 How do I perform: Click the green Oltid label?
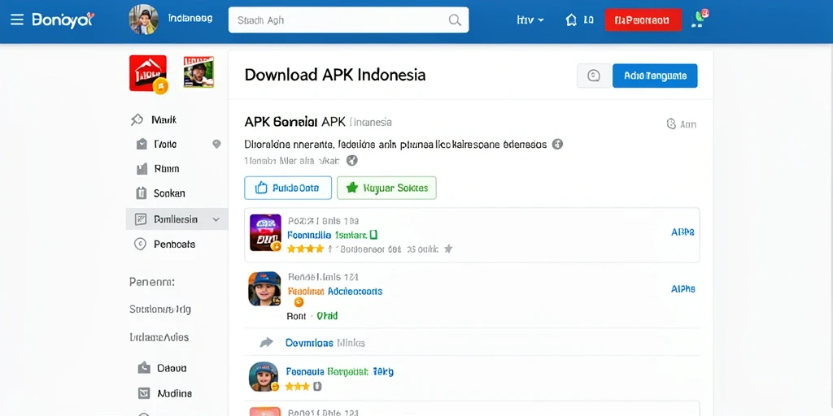pyautogui.click(x=327, y=316)
